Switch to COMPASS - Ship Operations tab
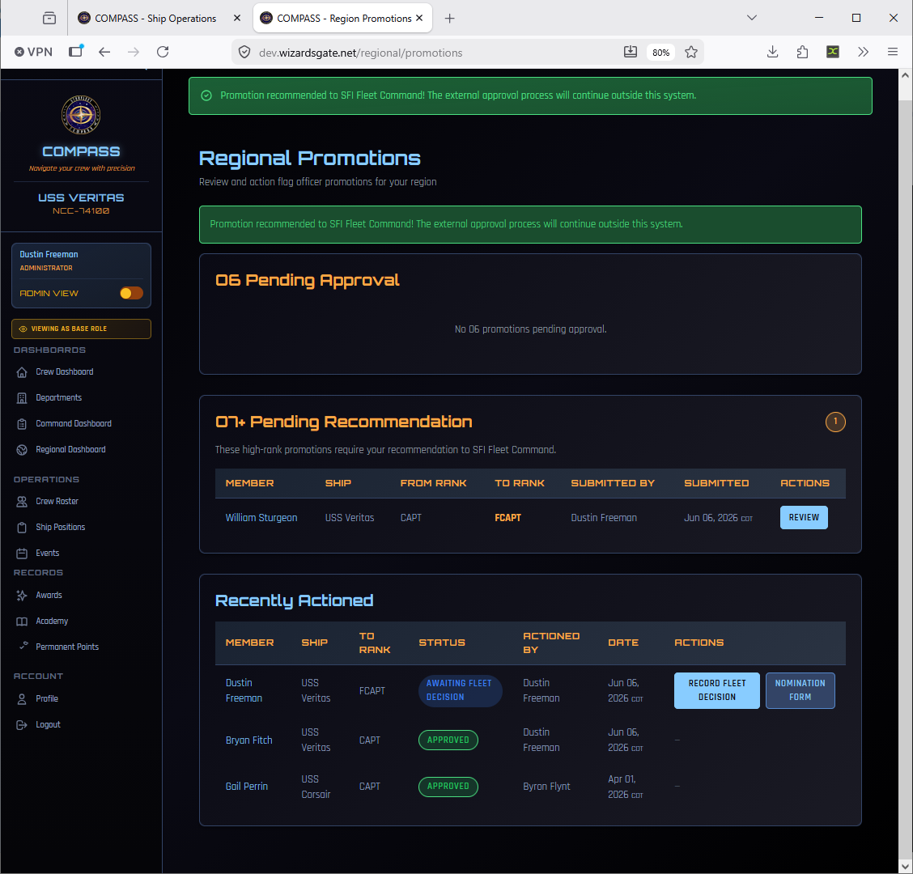The width and height of the screenshot is (913, 874). coord(155,18)
